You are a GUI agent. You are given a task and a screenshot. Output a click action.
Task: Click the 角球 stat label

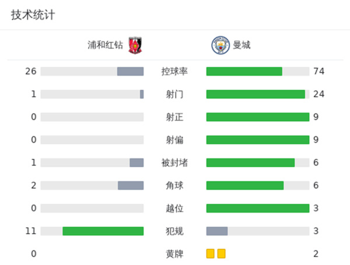[x=174, y=185]
